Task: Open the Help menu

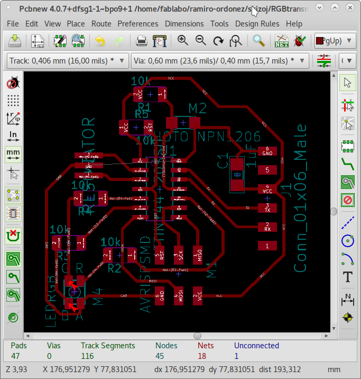Action: (x=294, y=24)
